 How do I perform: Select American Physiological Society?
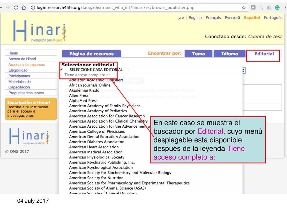97,157
